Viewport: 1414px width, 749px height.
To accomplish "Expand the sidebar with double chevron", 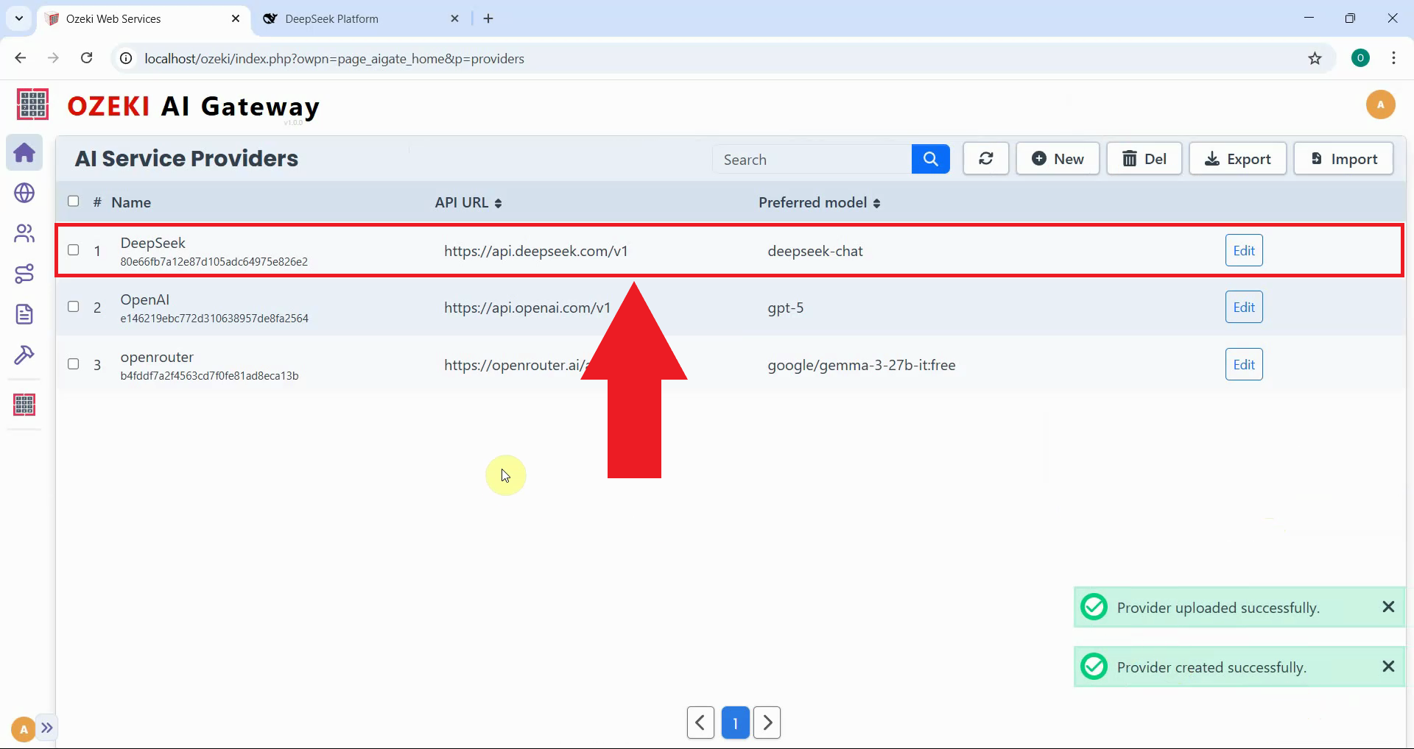I will (x=47, y=728).
